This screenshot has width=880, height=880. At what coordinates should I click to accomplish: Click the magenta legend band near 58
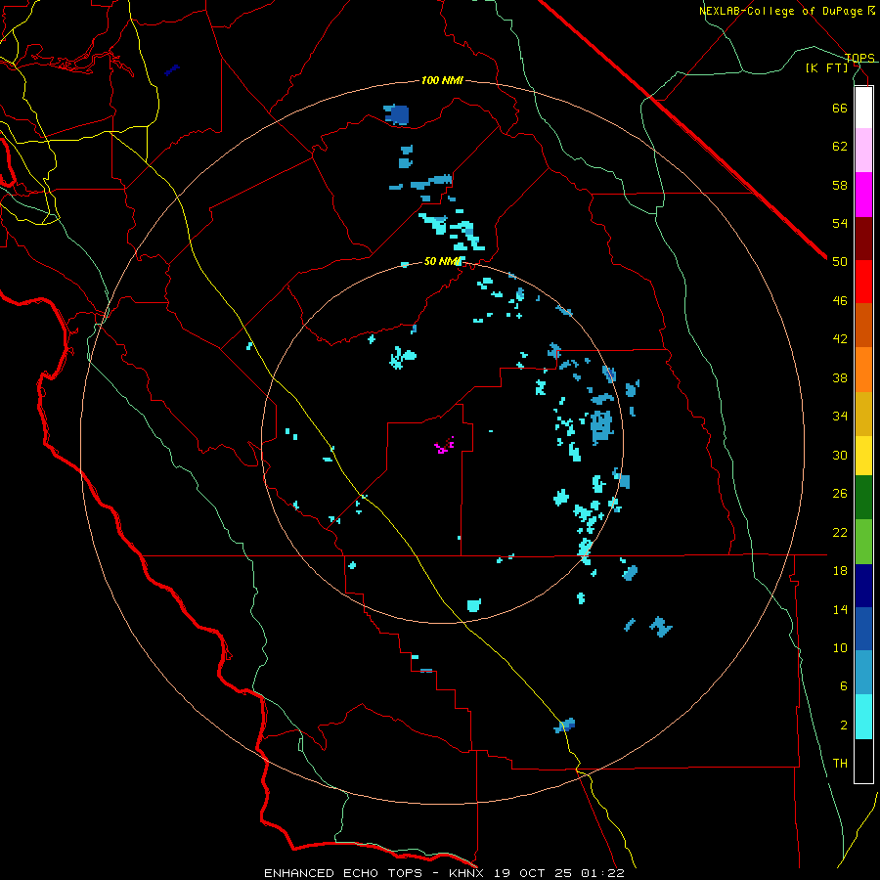click(x=863, y=195)
